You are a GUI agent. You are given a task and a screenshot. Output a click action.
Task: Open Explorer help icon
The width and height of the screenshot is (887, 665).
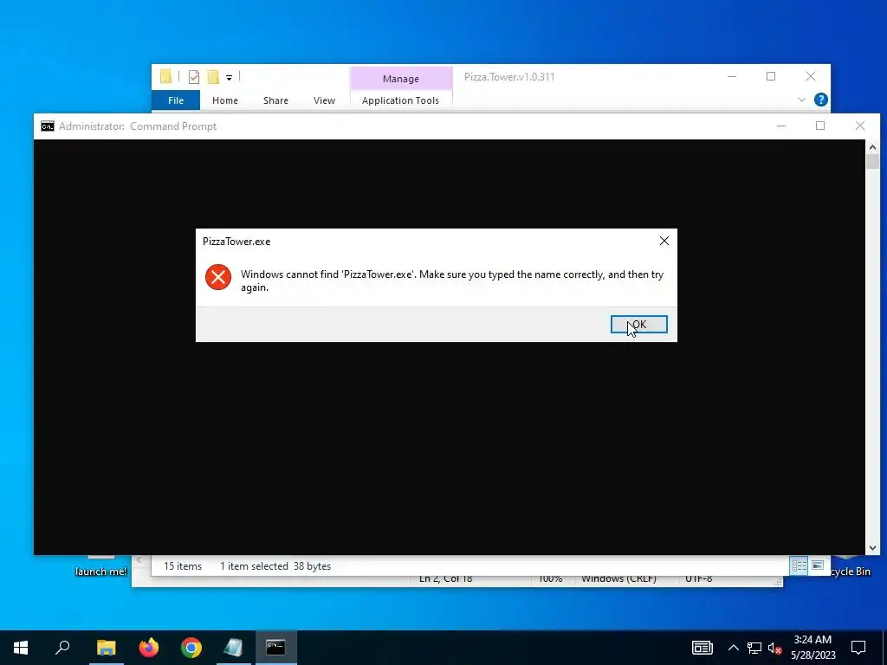tap(821, 100)
